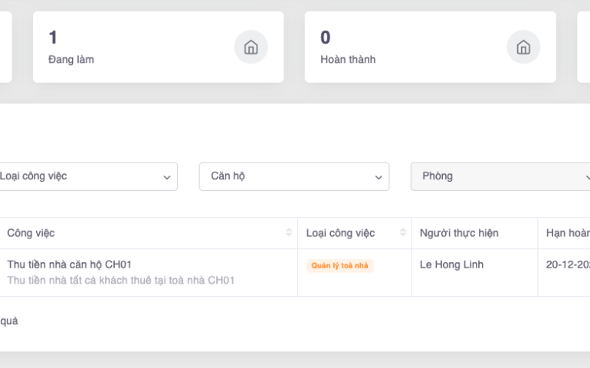Click the home icon in Hoàn thành card
590x368 pixels.
tap(523, 48)
